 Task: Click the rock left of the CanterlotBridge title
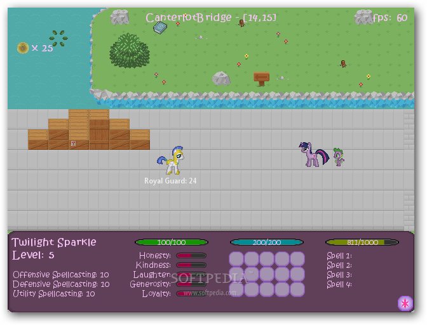tap(119, 17)
